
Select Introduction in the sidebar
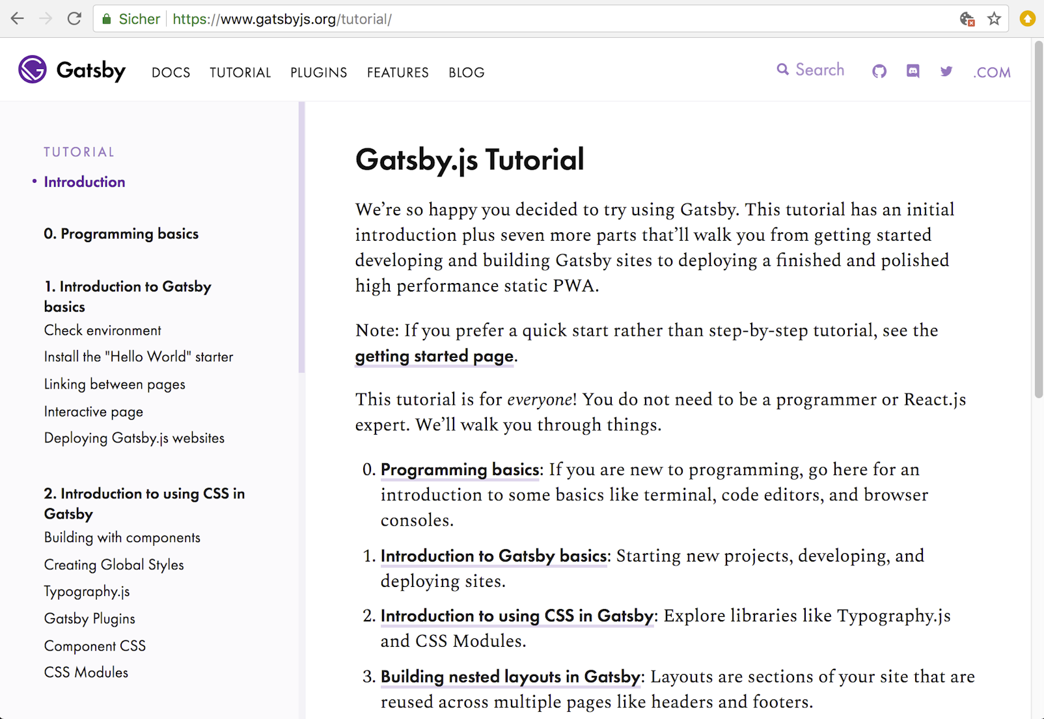pyautogui.click(x=84, y=182)
